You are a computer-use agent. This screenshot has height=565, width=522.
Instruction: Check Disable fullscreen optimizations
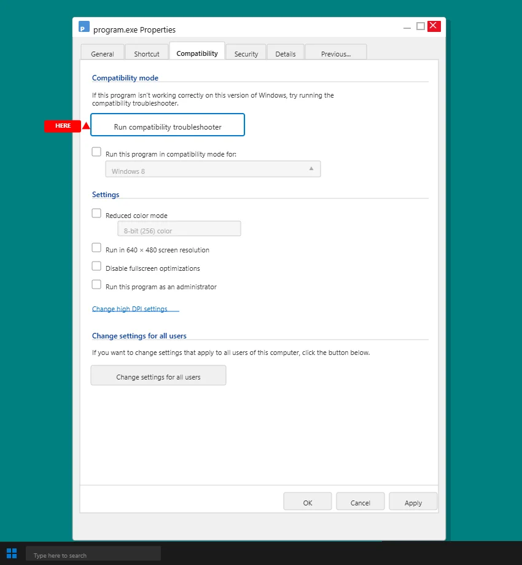pyautogui.click(x=96, y=265)
